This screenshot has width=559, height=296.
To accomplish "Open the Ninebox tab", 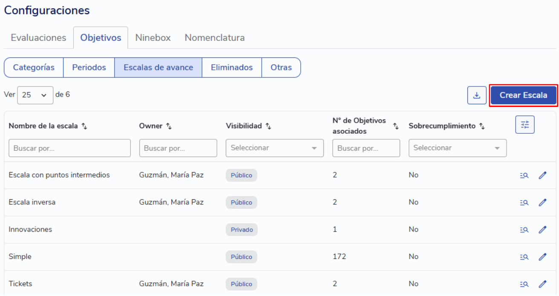I will [153, 37].
